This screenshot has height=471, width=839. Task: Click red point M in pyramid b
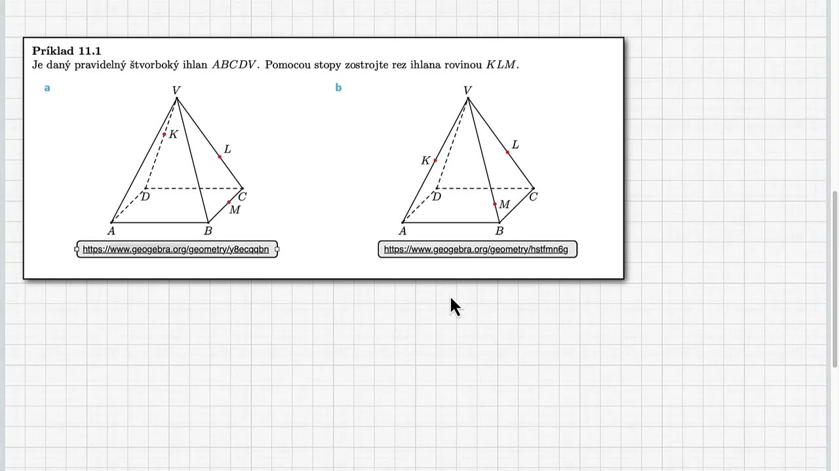tap(495, 204)
